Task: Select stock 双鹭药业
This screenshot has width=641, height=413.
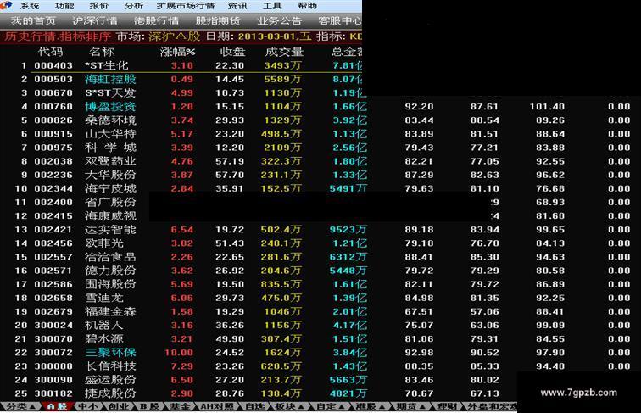Action: point(110,161)
